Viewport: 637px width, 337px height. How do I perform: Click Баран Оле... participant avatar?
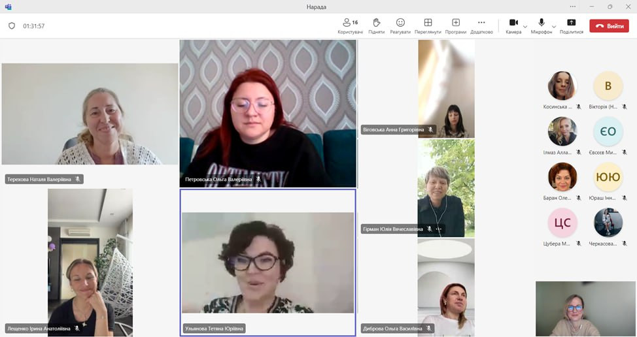(x=562, y=177)
